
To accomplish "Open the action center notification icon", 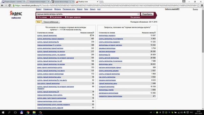I will click(187, 112).
